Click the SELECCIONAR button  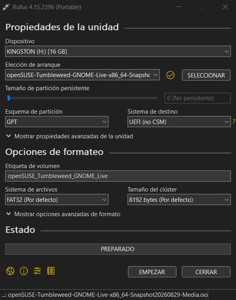[206, 75]
